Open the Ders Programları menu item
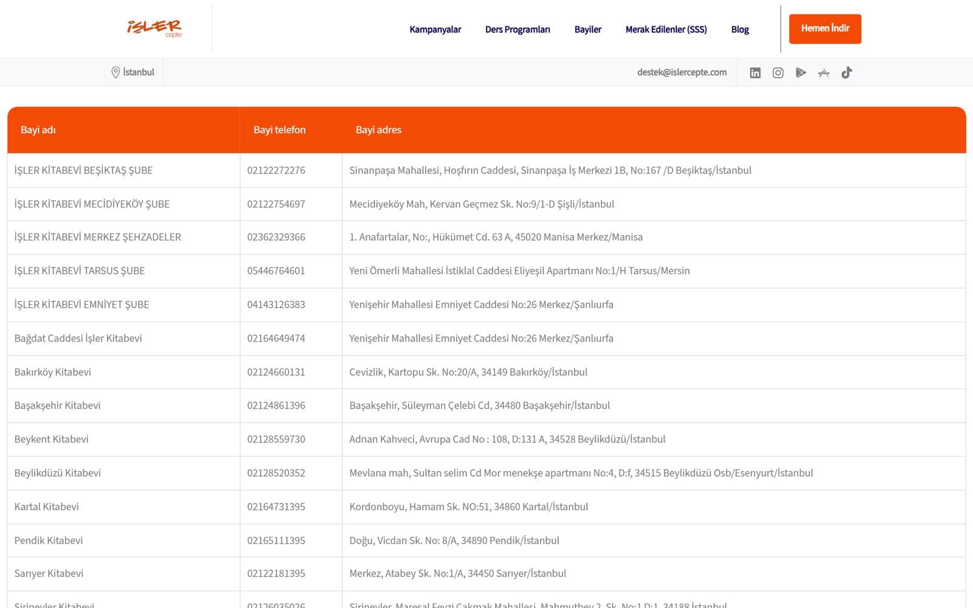973x608 pixels. tap(518, 29)
